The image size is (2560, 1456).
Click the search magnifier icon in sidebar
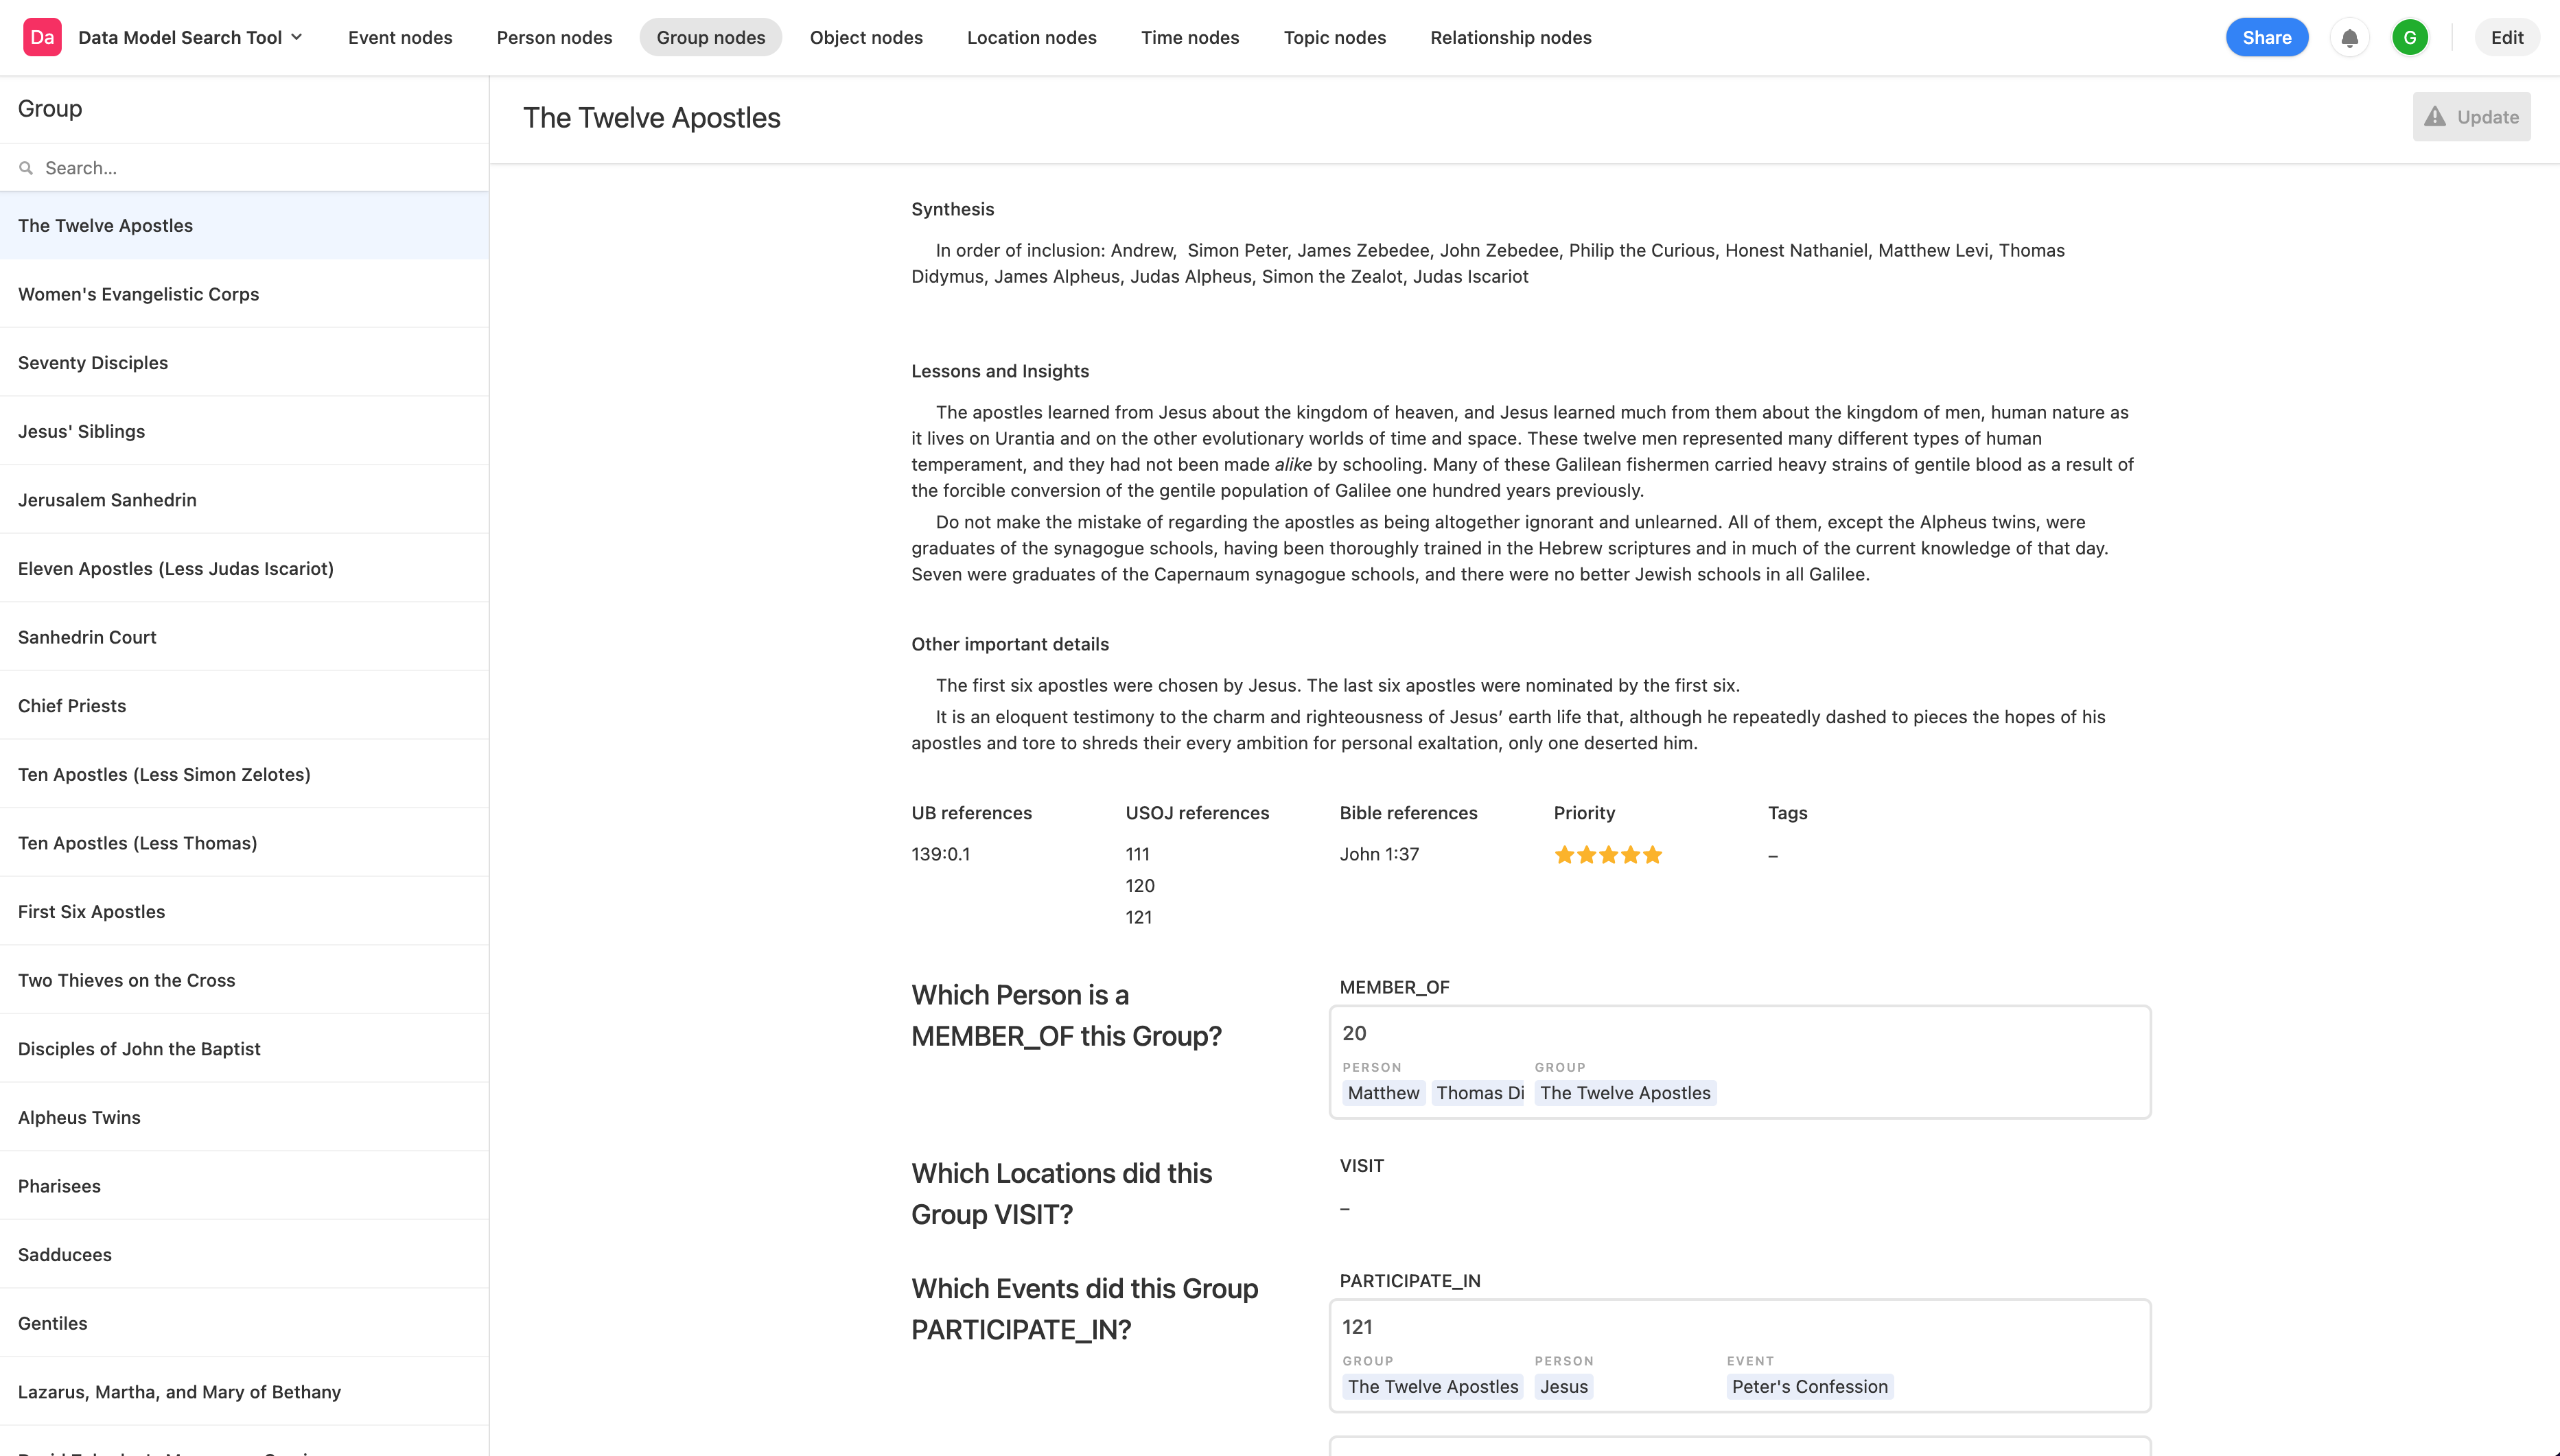26,168
